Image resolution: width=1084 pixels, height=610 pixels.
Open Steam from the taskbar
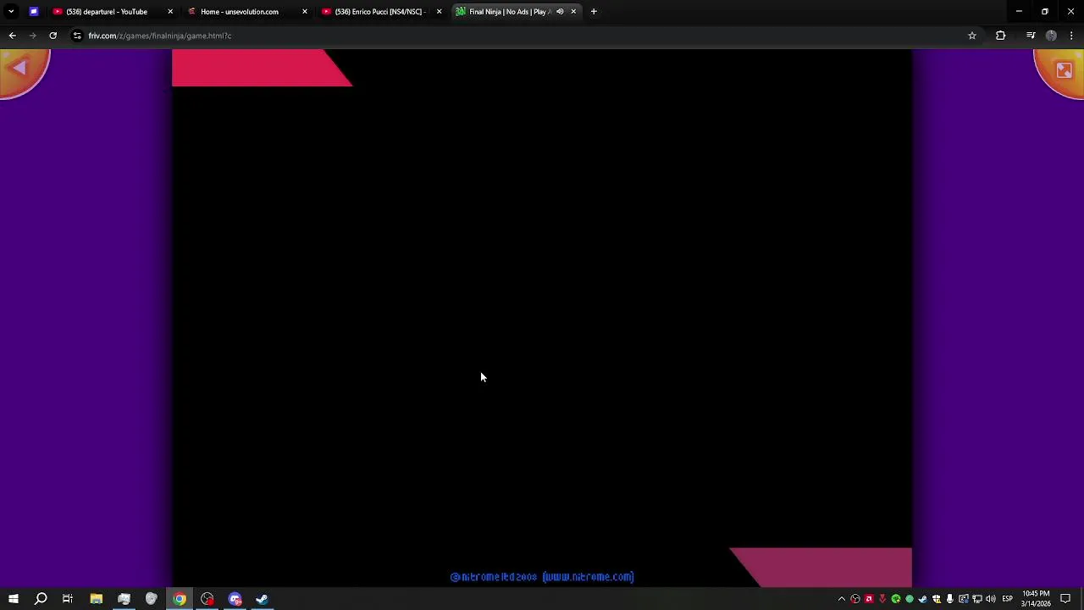[x=262, y=599]
